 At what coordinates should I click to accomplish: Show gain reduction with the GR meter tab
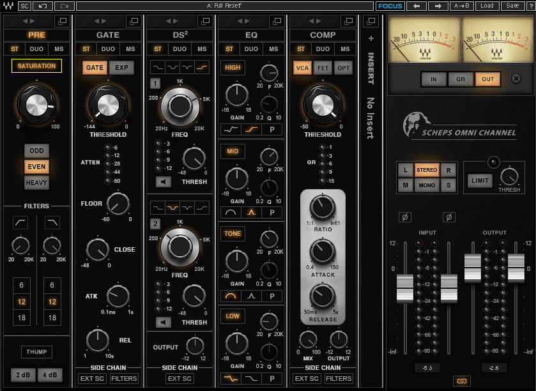click(x=461, y=79)
